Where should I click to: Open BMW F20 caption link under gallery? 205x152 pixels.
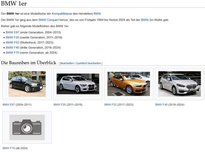60,105
